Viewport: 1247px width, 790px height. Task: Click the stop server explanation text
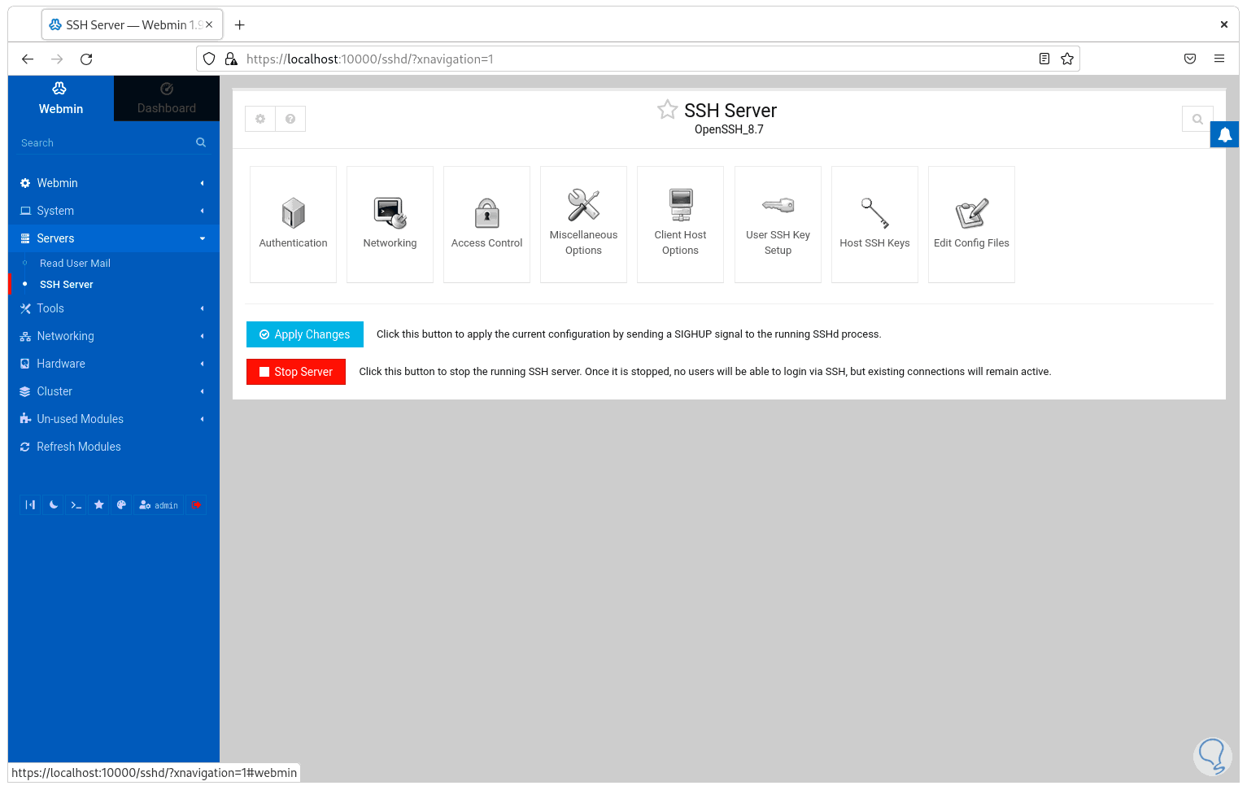tap(705, 372)
